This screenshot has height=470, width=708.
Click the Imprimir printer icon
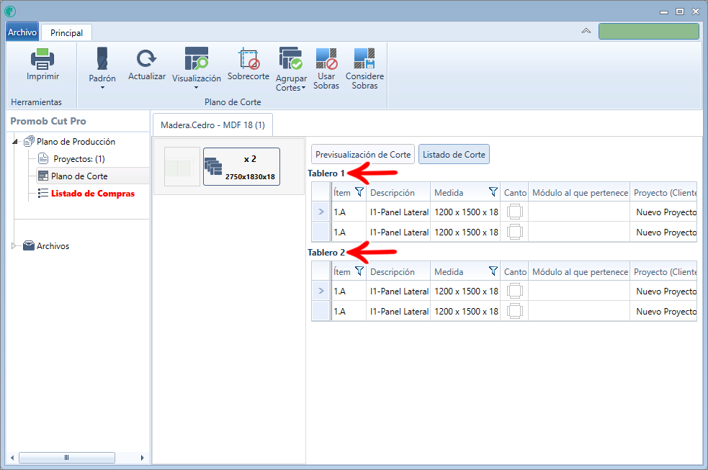coord(42,58)
